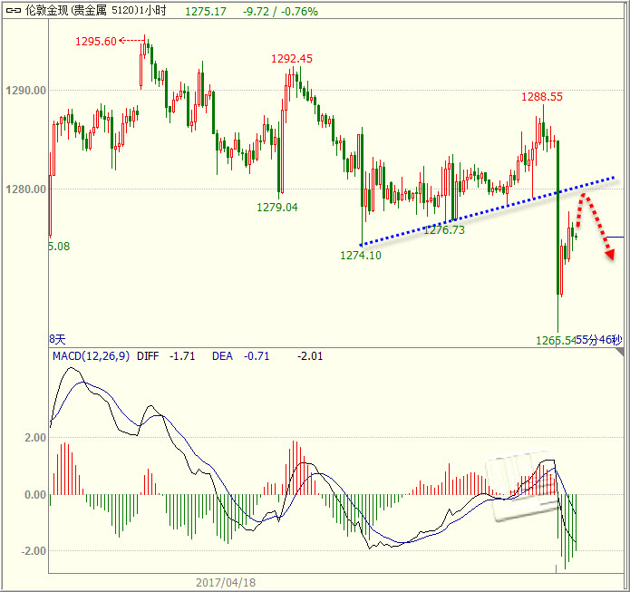
Task: Click the chain link icon beside chart title
Action: (9, 12)
